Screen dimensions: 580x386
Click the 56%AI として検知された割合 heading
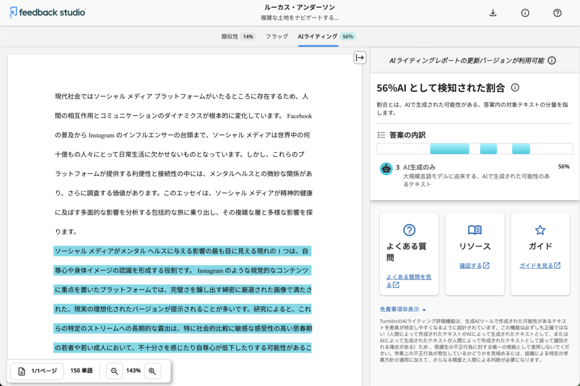(441, 88)
